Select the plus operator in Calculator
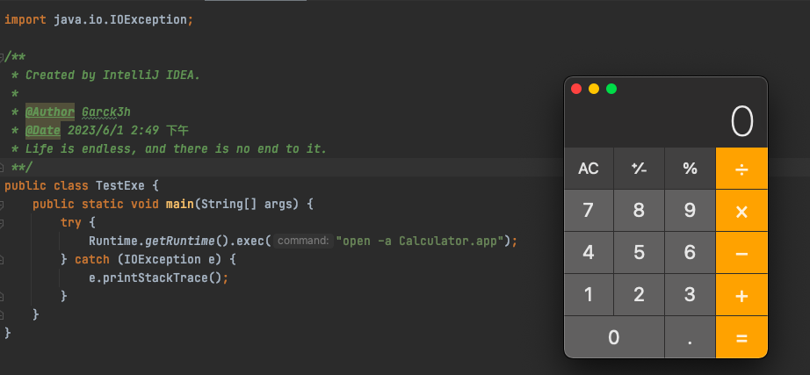Image resolution: width=810 pixels, height=375 pixels. (x=741, y=295)
